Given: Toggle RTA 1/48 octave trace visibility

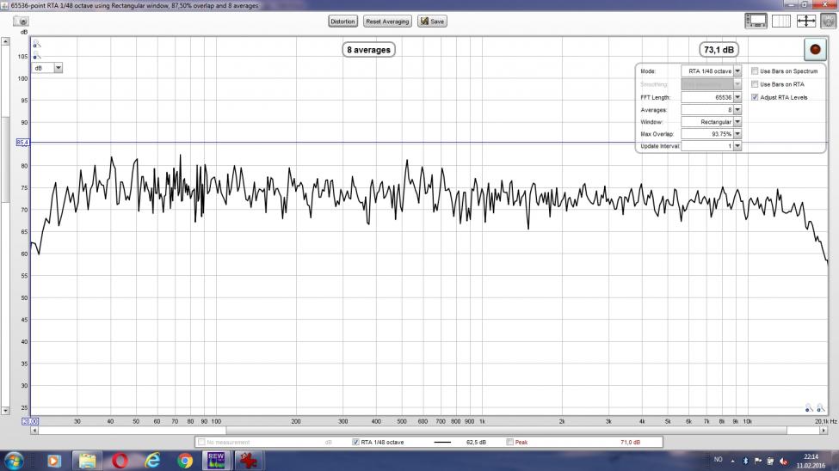Looking at the screenshot, I should point(355,442).
